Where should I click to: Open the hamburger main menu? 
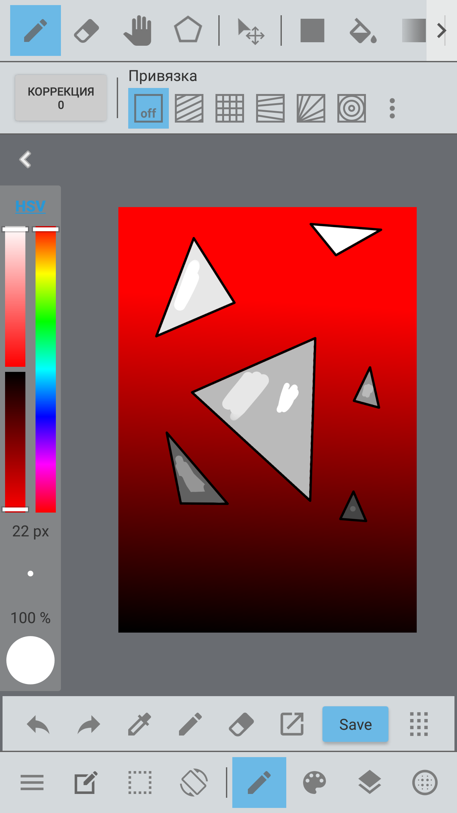(32, 782)
